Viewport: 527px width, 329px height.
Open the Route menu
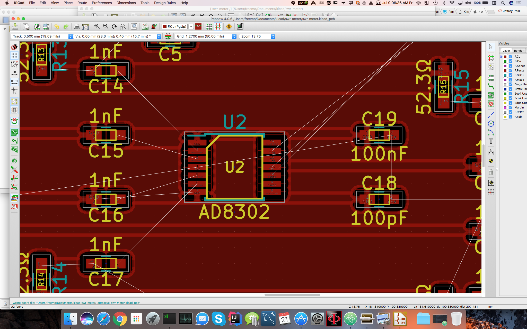click(82, 3)
